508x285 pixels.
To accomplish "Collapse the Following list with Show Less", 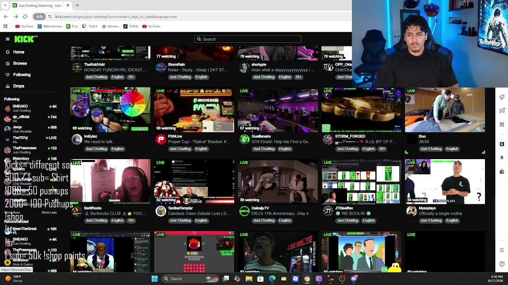I will pyautogui.click(x=49, y=213).
